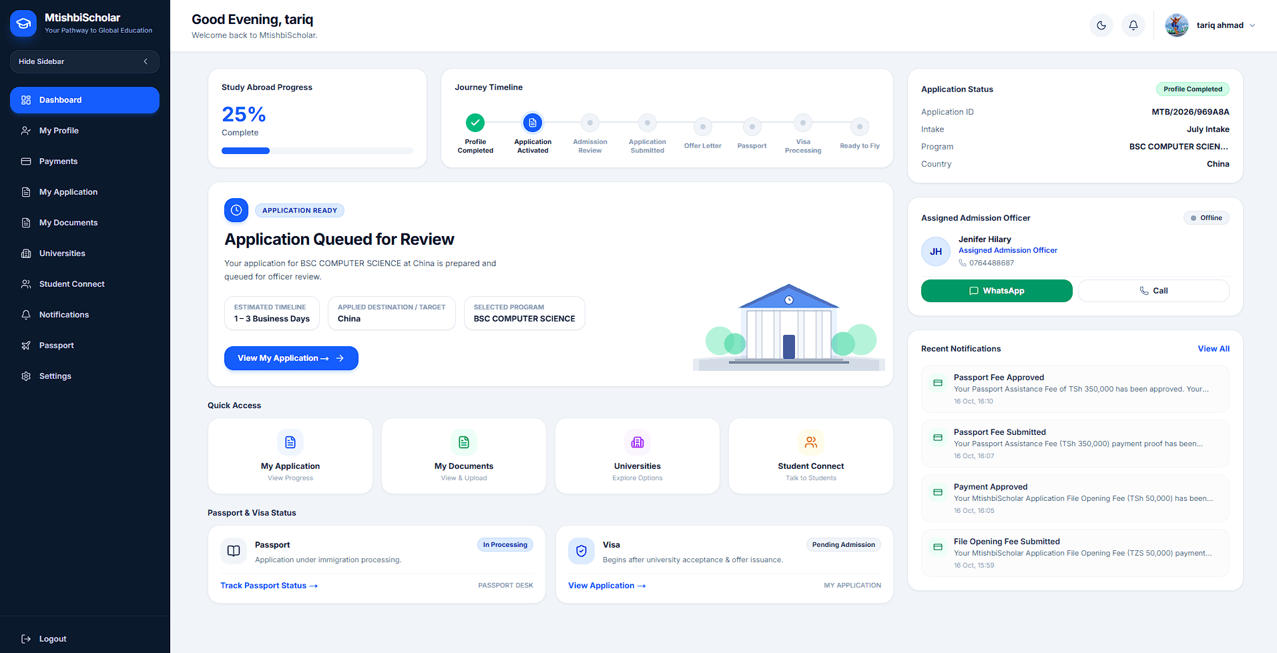
Task: Click the MtishbiScholar graduation cap logo
Action: pos(23,23)
